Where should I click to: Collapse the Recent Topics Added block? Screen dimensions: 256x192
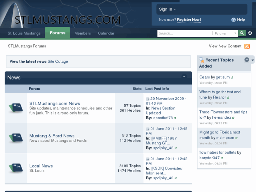[247, 60]
